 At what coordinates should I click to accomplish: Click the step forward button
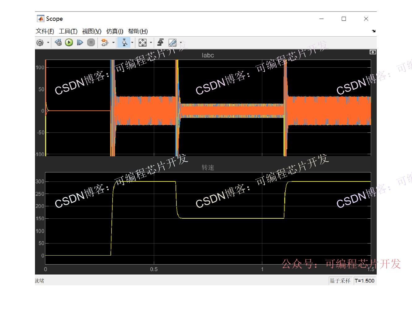point(80,42)
